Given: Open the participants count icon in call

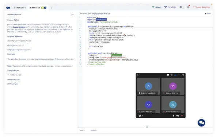Looking at the screenshot, I should (141, 116).
